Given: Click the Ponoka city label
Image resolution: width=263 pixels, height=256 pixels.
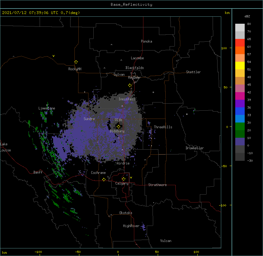Looking at the screenshot, I should click(146, 41).
